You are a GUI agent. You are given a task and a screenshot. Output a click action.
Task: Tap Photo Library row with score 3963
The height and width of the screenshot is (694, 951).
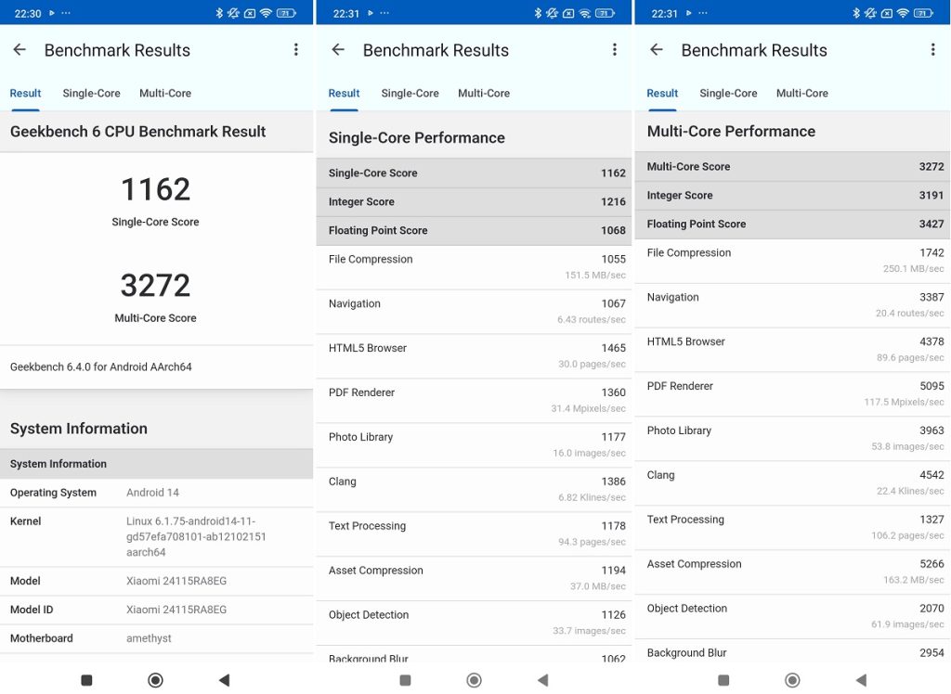(x=793, y=439)
